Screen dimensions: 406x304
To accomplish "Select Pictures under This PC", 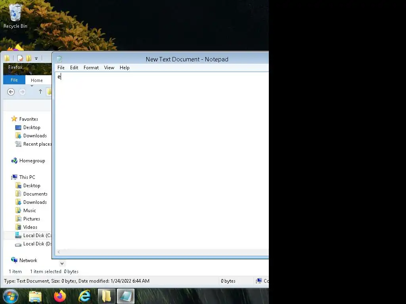I will pos(32,218).
